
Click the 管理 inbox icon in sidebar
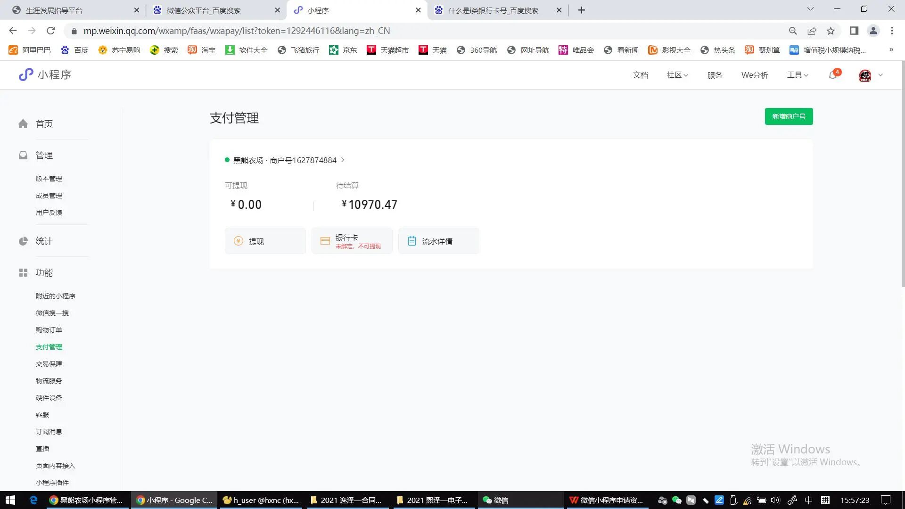(x=23, y=156)
